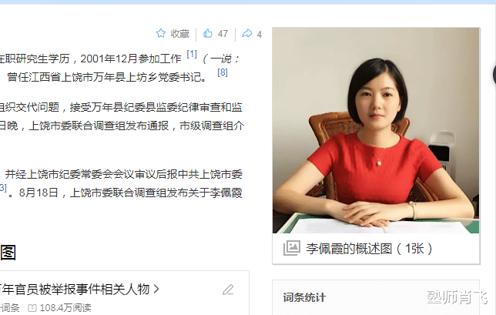Click the dark circular widget at right edge
The image size is (496, 315).
(x=494, y=75)
